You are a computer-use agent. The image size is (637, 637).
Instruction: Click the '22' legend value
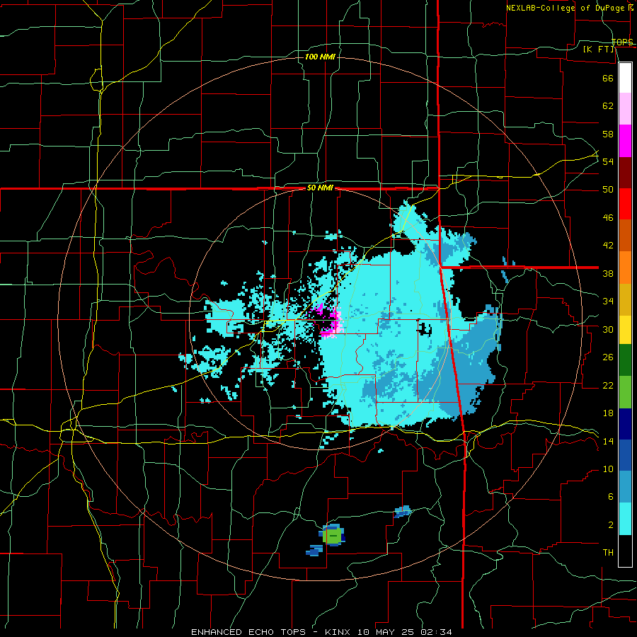pos(608,385)
